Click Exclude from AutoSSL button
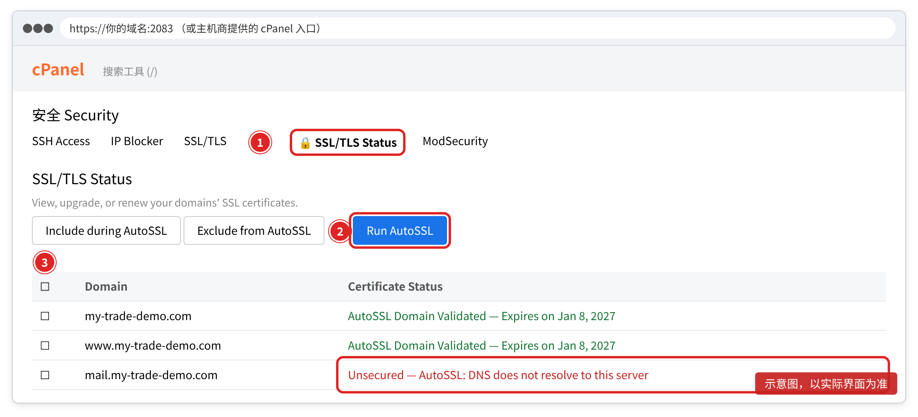Screen dimensions: 918x417 coord(254,230)
